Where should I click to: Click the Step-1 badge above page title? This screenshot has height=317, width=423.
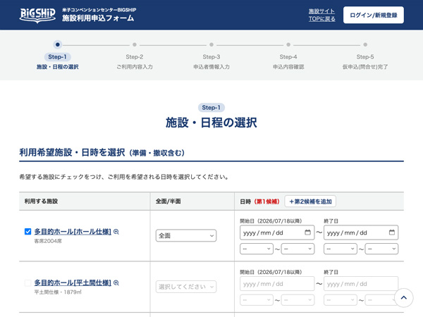(211, 108)
